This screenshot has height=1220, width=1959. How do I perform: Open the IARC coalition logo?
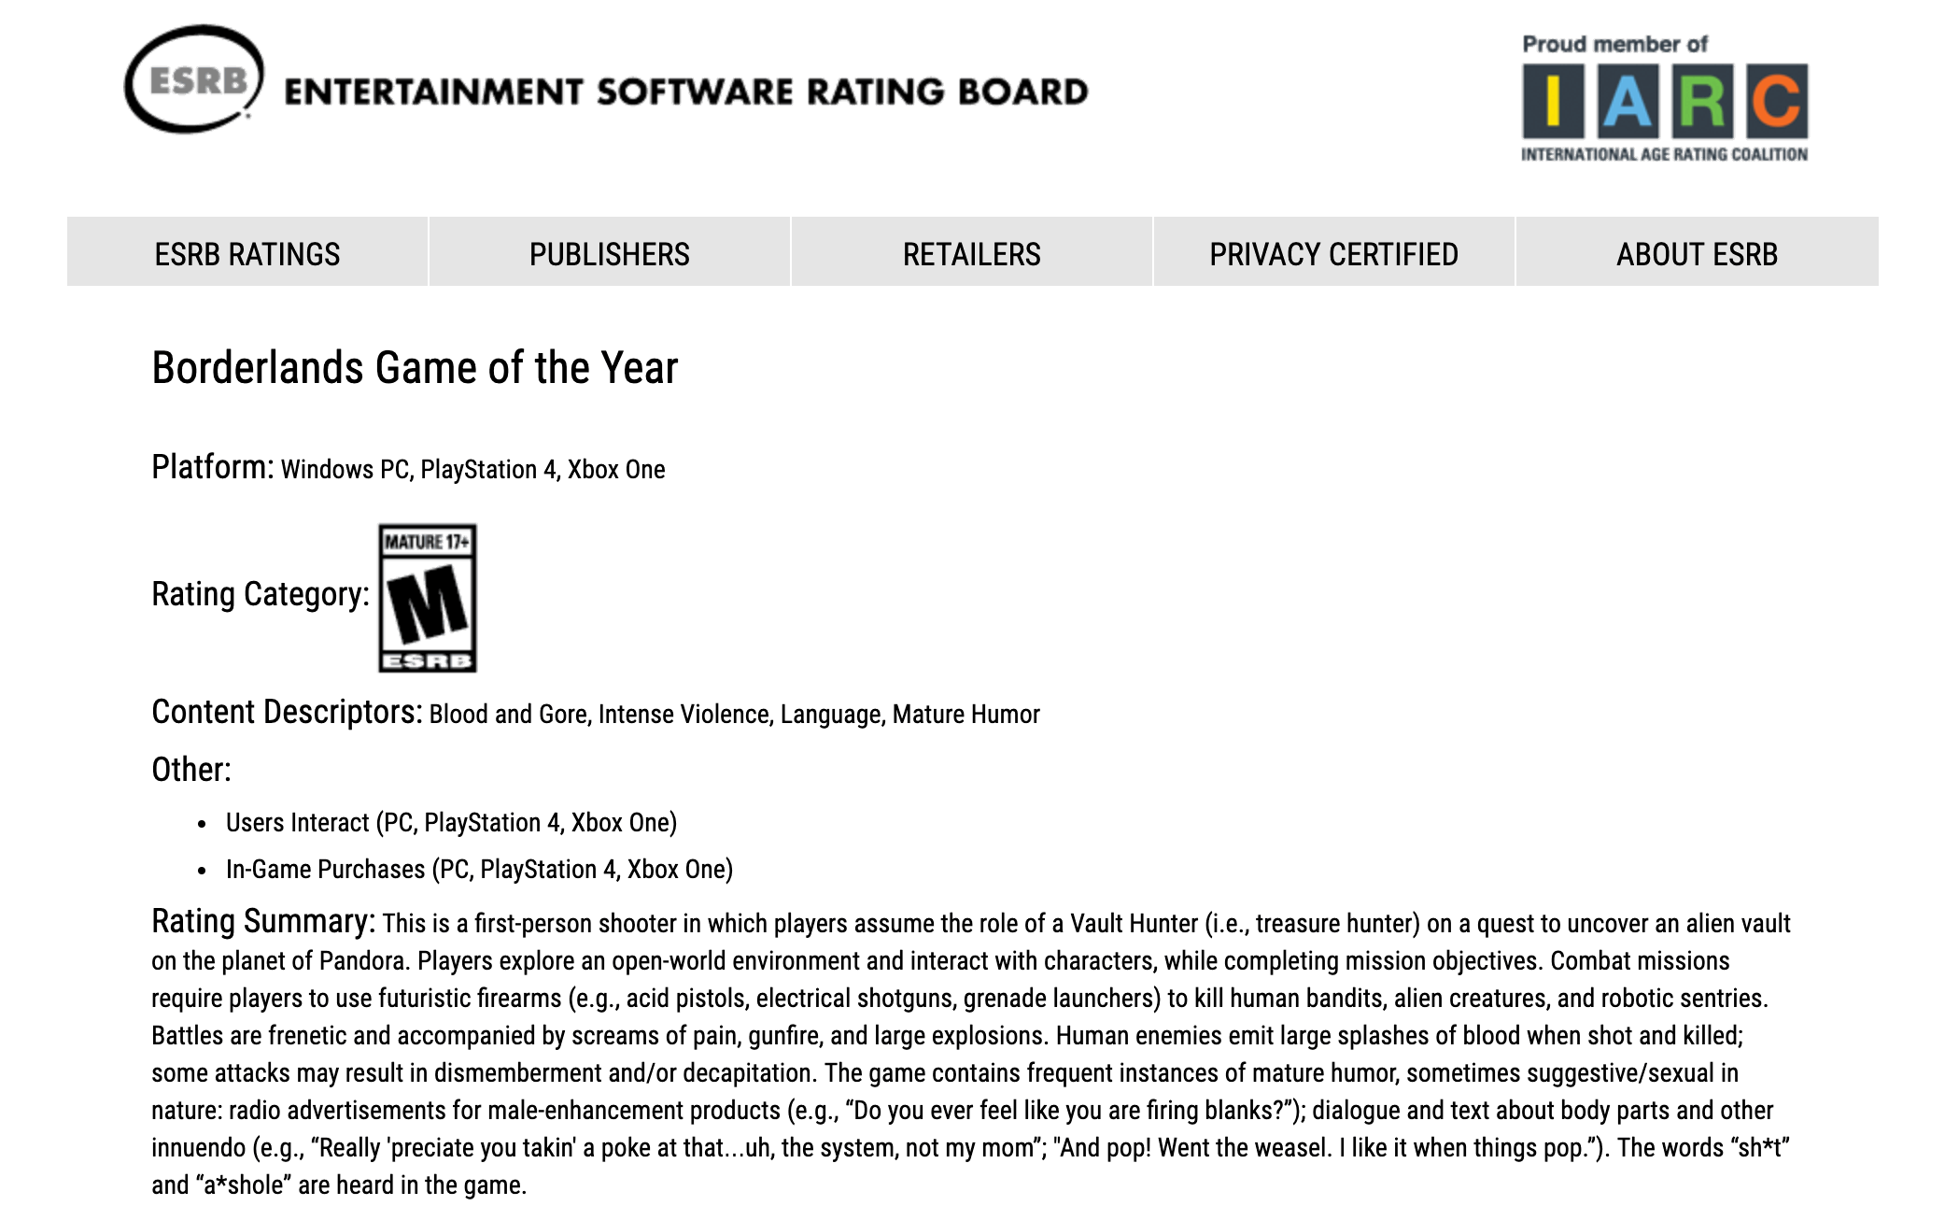click(x=1664, y=100)
